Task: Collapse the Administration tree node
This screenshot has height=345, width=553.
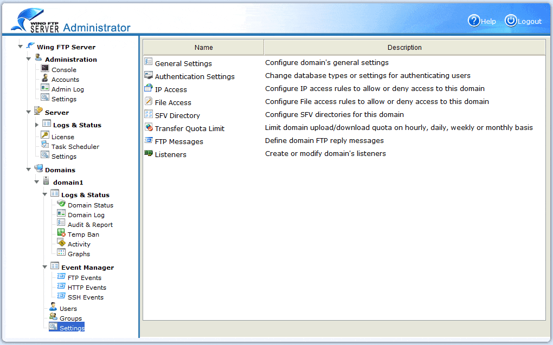Action: coord(29,59)
